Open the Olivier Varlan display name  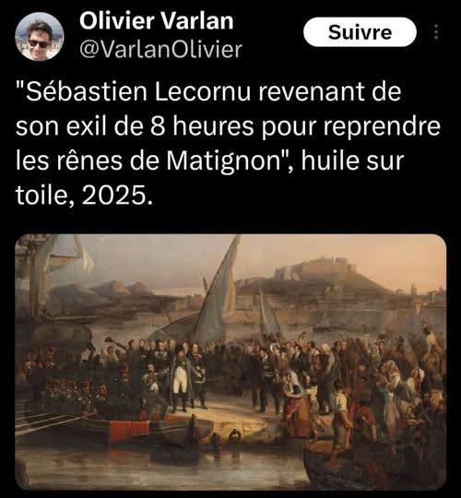click(x=156, y=21)
